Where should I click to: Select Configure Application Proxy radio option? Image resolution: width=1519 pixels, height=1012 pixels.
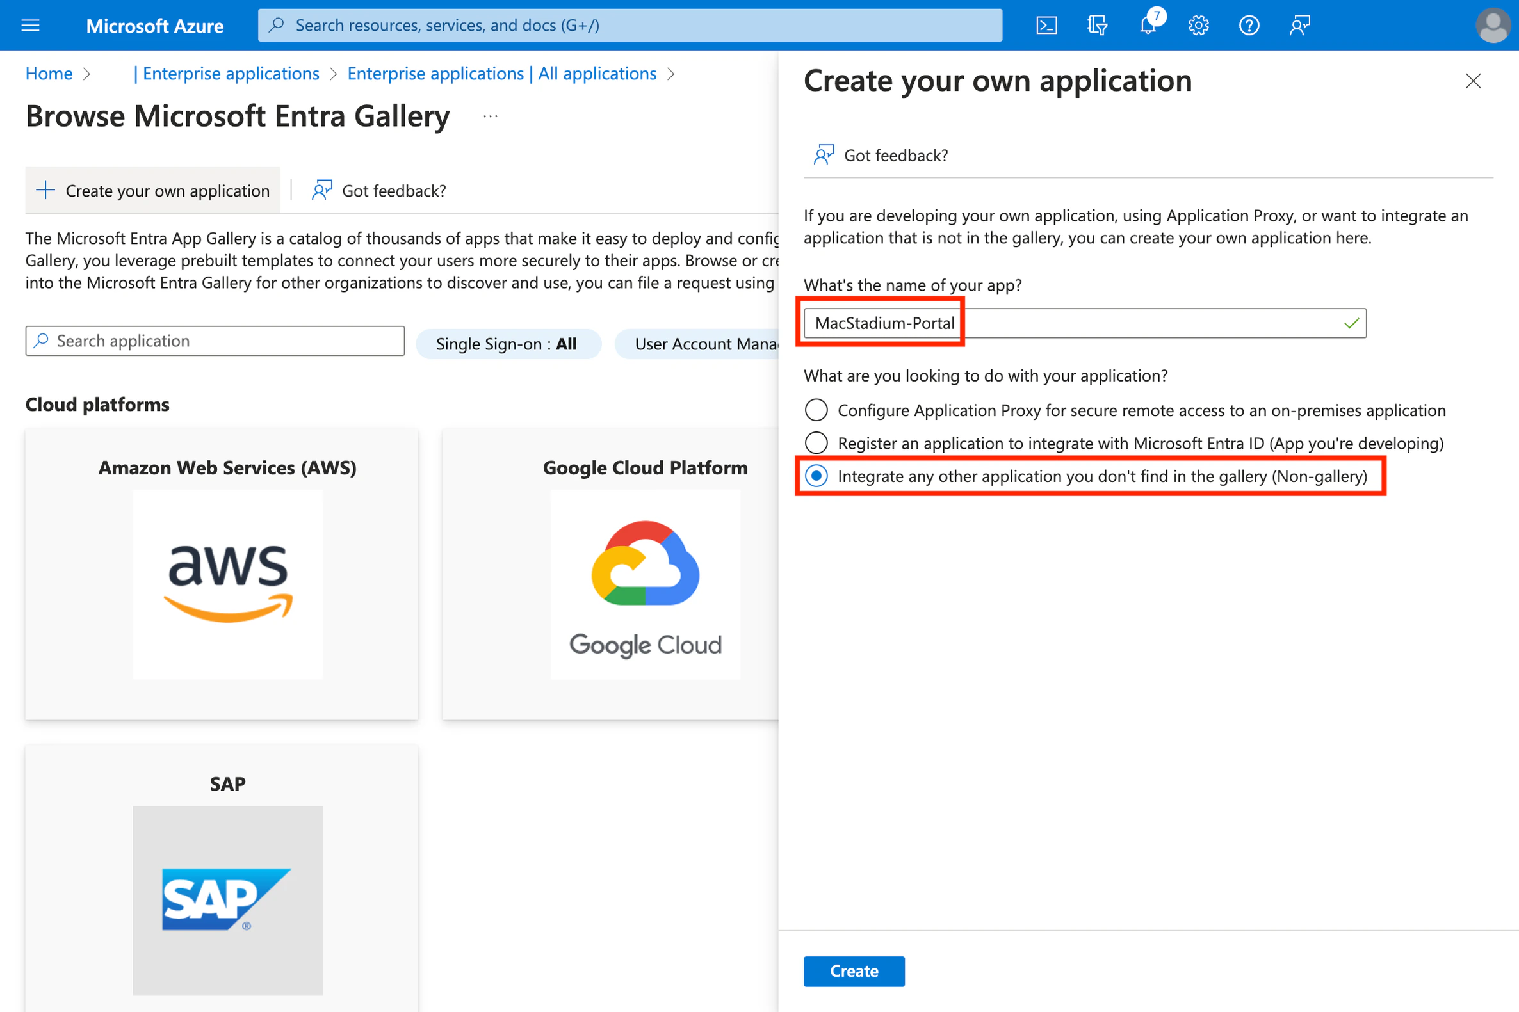click(816, 410)
